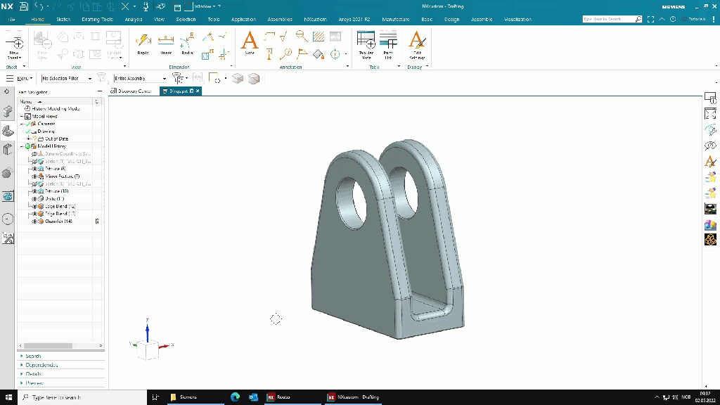This screenshot has height=405, width=720.
Task: Expand the Dependencies section
Action: point(41,365)
